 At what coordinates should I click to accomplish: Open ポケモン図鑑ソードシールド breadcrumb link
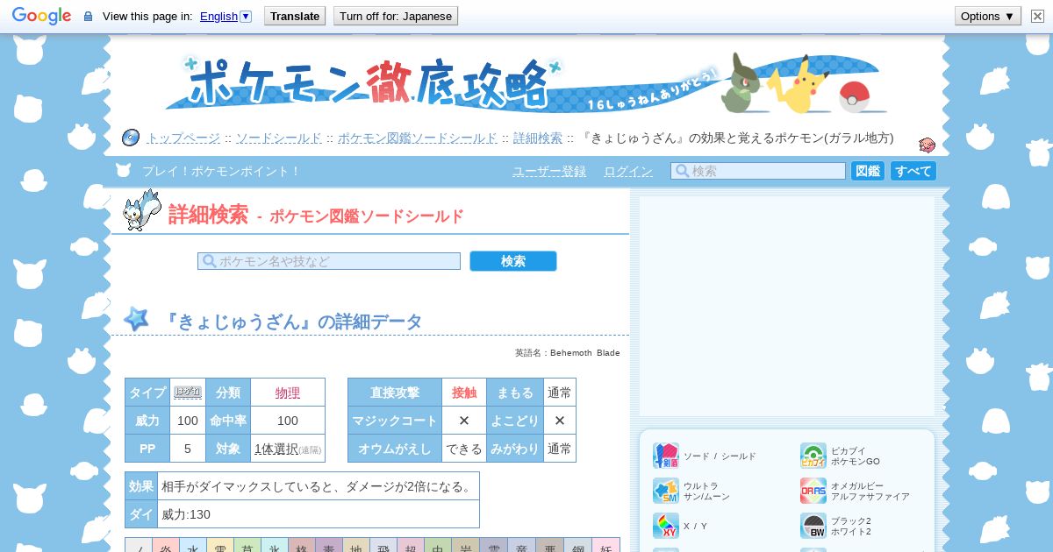pos(418,138)
